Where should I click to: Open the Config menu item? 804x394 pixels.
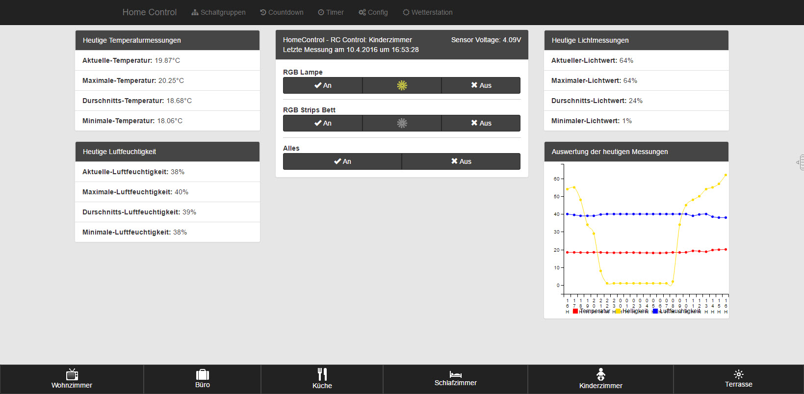pos(373,12)
